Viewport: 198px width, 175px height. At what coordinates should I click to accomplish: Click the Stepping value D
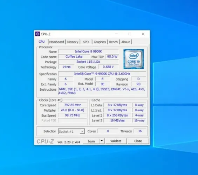pos(138,79)
